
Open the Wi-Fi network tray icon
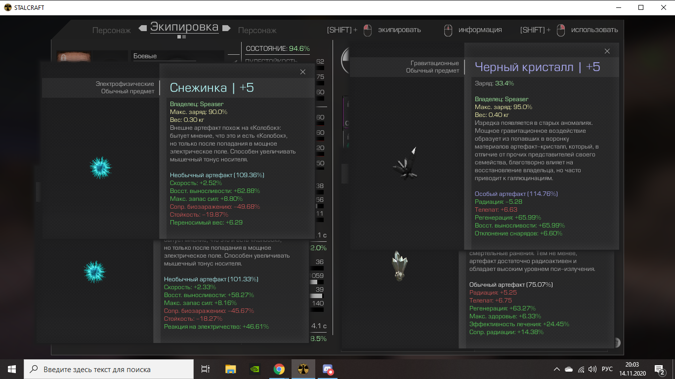pyautogui.click(x=581, y=369)
